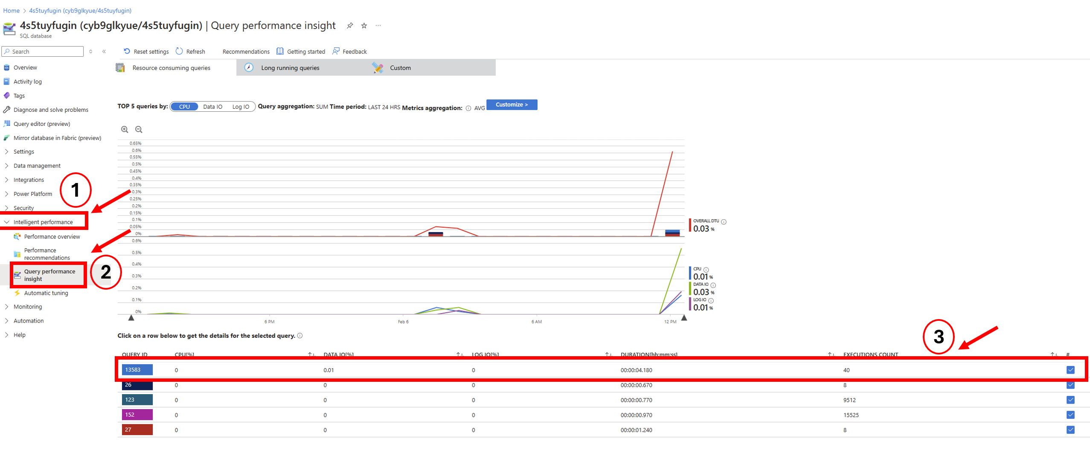The height and width of the screenshot is (462, 1090).
Task: Switch to the Custom tab
Action: [400, 68]
